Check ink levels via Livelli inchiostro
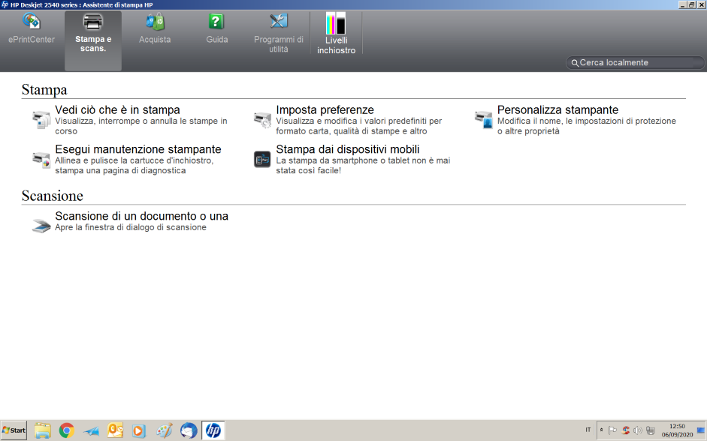Viewport: 707px width, 441px height. pos(336,24)
